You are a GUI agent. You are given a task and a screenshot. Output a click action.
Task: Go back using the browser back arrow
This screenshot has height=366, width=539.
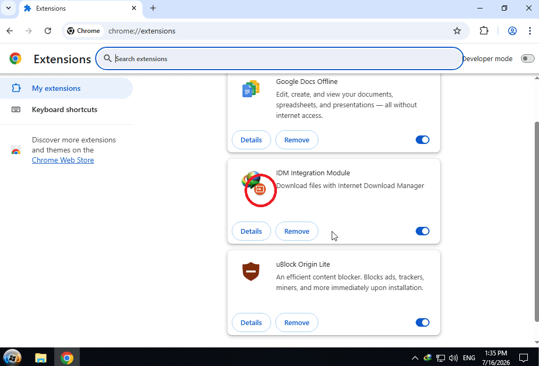pos(10,31)
